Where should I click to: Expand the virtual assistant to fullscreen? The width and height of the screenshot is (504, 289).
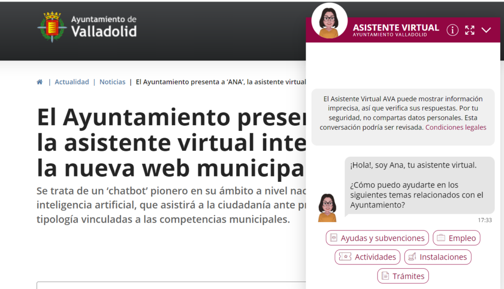pos(470,30)
